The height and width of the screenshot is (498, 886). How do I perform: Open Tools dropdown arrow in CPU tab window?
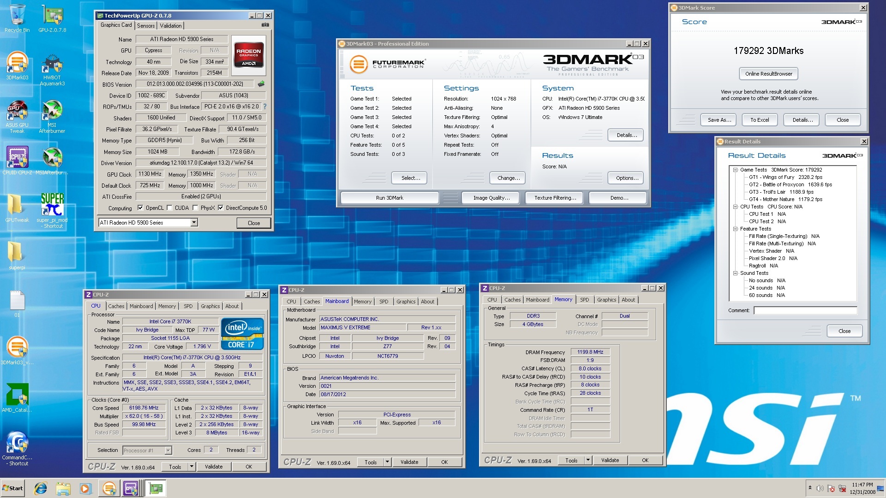(x=192, y=467)
